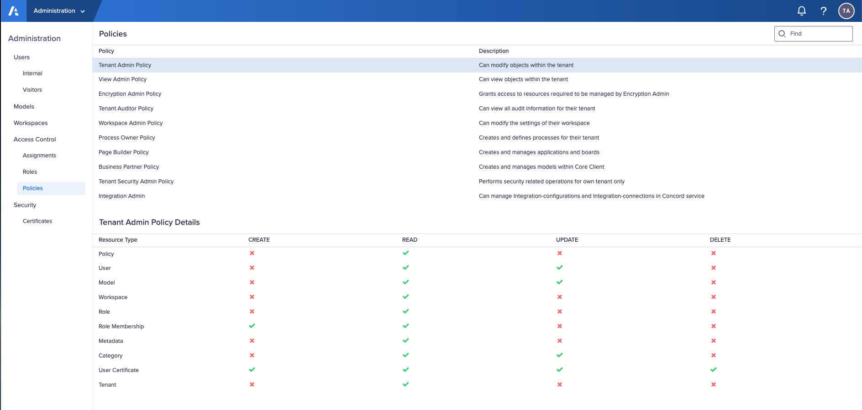
Task: Go to Assignments under Access Control
Action: click(39, 156)
